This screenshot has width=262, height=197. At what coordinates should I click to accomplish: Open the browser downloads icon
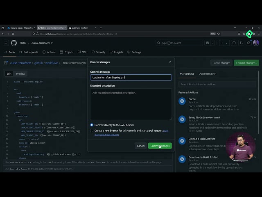[244, 34]
